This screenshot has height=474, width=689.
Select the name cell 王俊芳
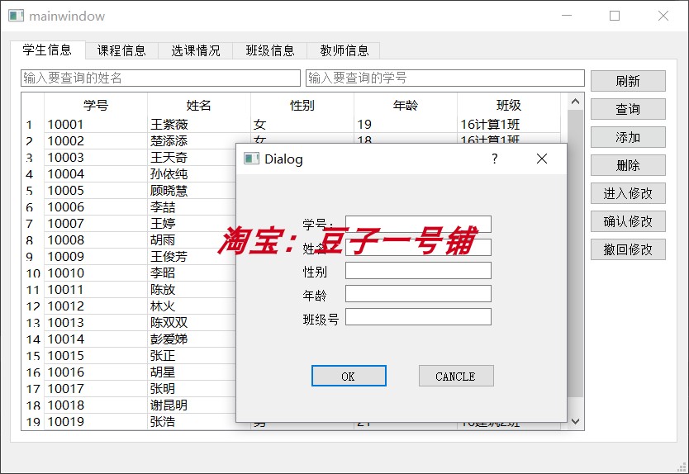[192, 257]
